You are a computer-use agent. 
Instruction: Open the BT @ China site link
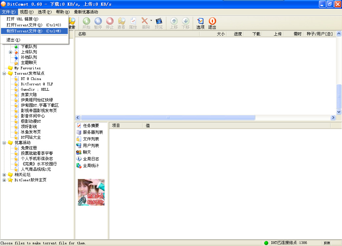31,79
